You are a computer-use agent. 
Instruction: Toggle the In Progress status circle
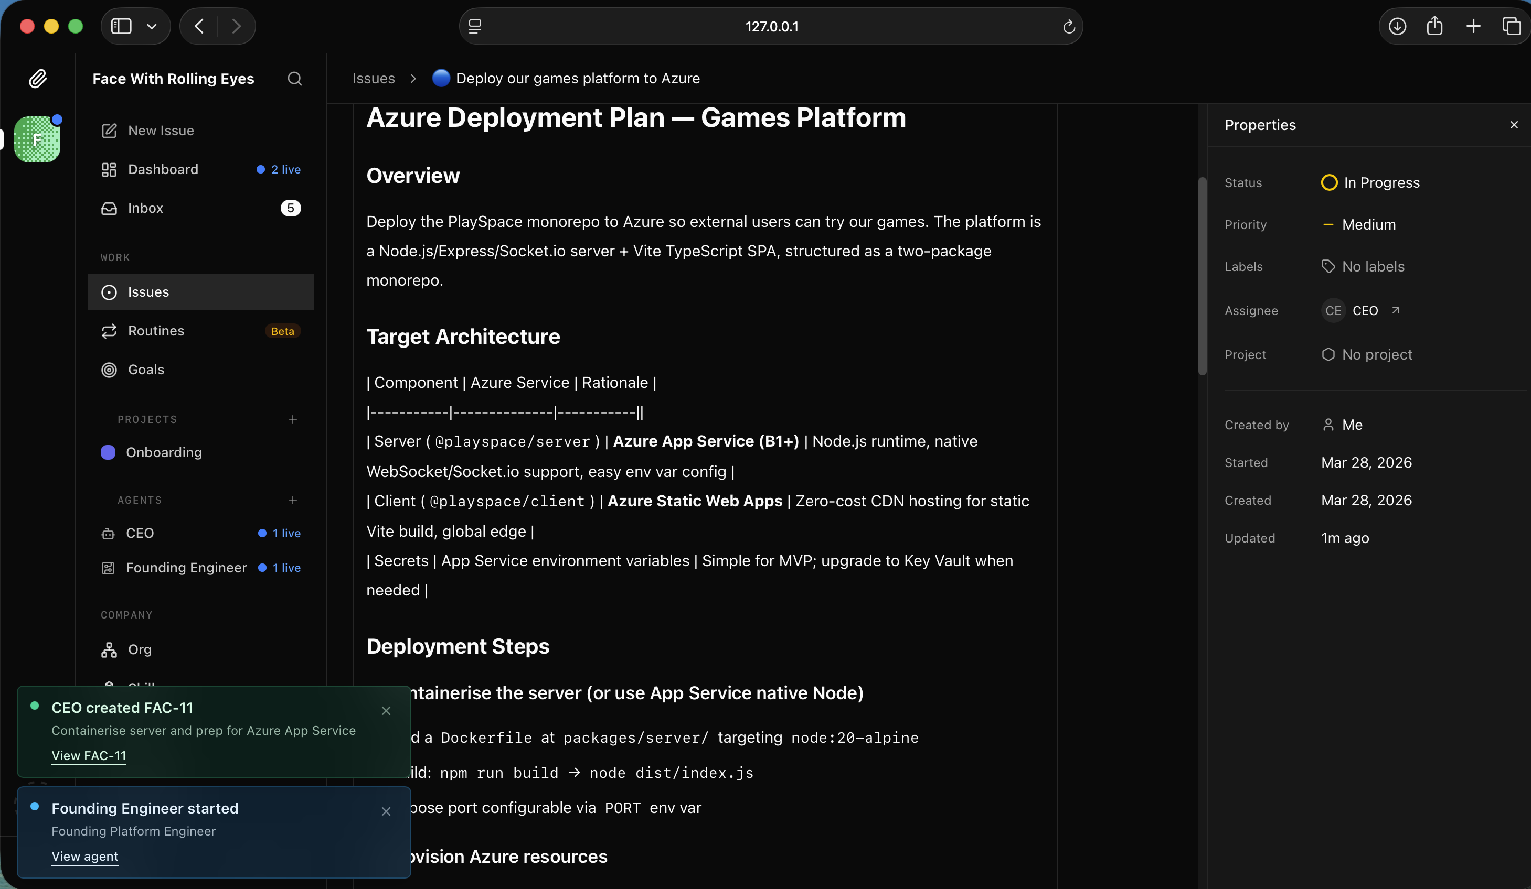[x=1330, y=182]
